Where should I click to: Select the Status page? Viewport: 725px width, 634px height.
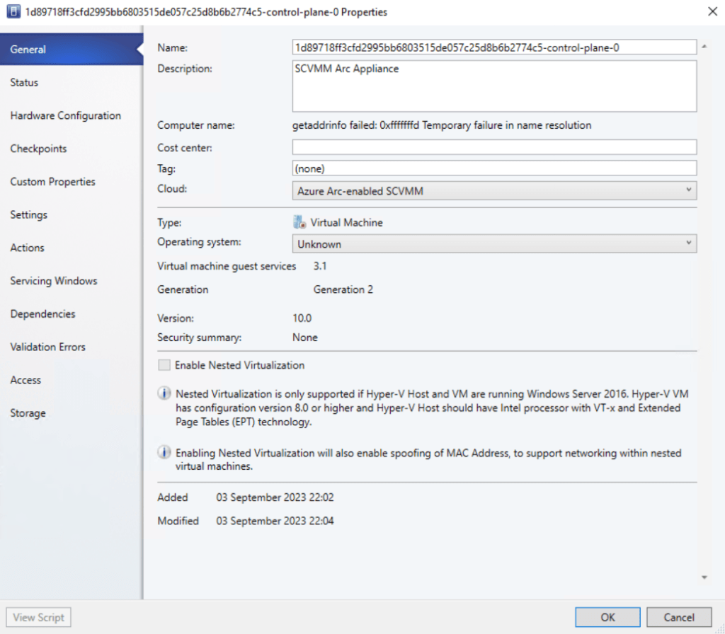(x=24, y=83)
